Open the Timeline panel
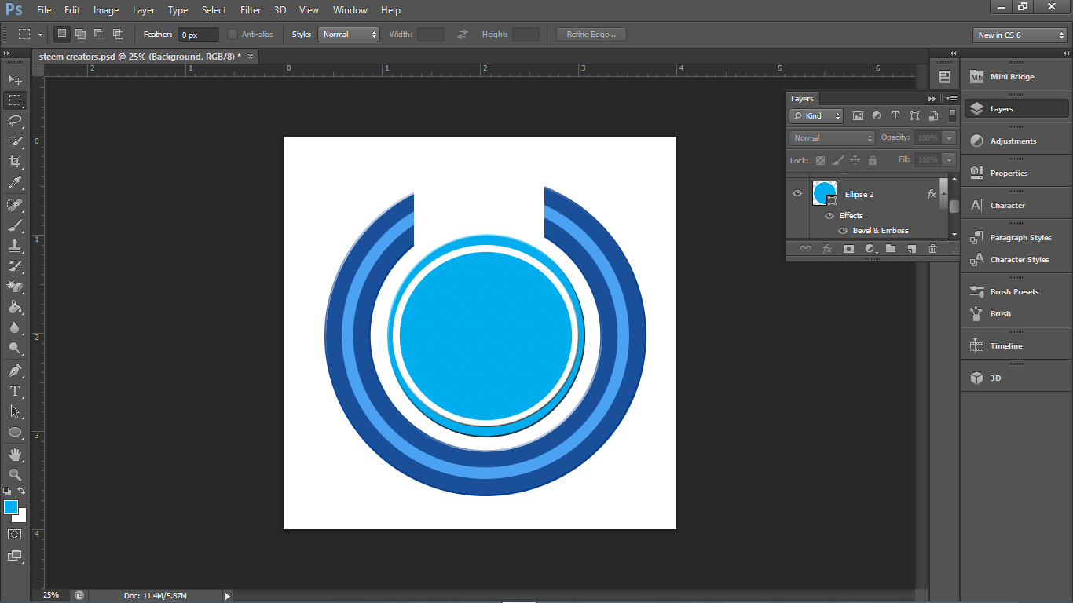The width and height of the screenshot is (1073, 603). tap(1016, 346)
